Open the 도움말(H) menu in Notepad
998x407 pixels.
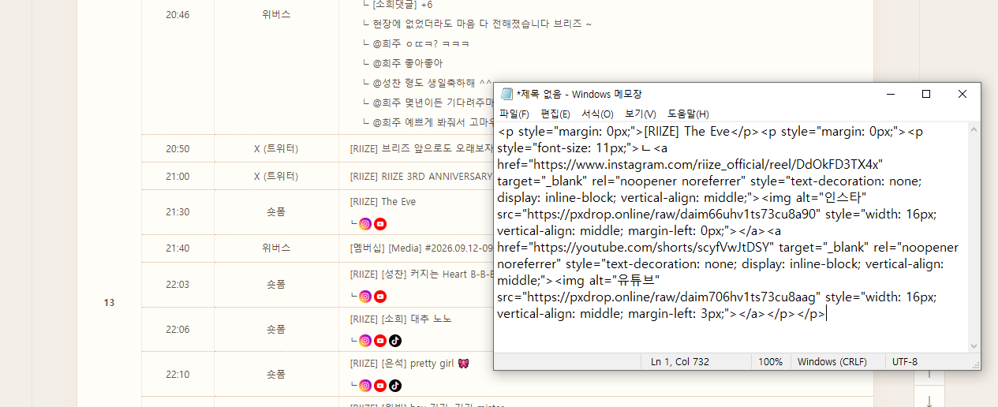[688, 114]
